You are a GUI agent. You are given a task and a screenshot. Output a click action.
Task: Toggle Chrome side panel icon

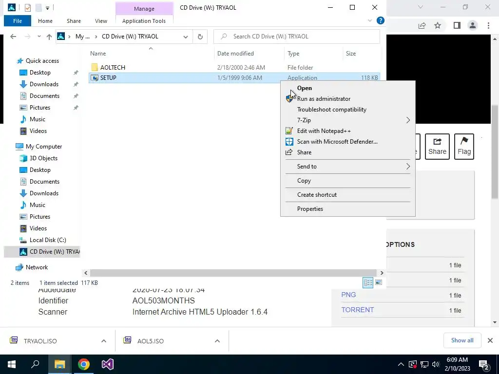tap(457, 25)
